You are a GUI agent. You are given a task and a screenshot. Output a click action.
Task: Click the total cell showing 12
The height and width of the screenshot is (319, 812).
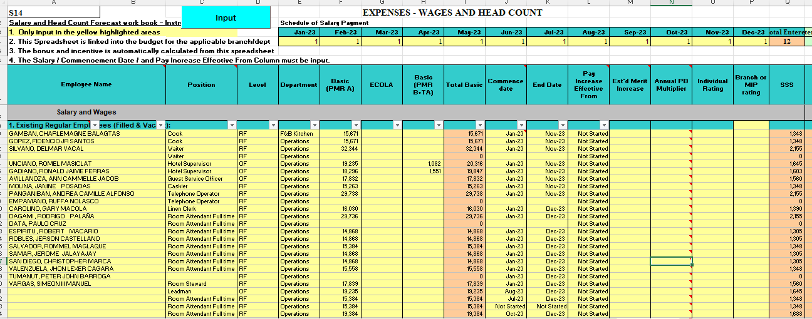coord(786,41)
